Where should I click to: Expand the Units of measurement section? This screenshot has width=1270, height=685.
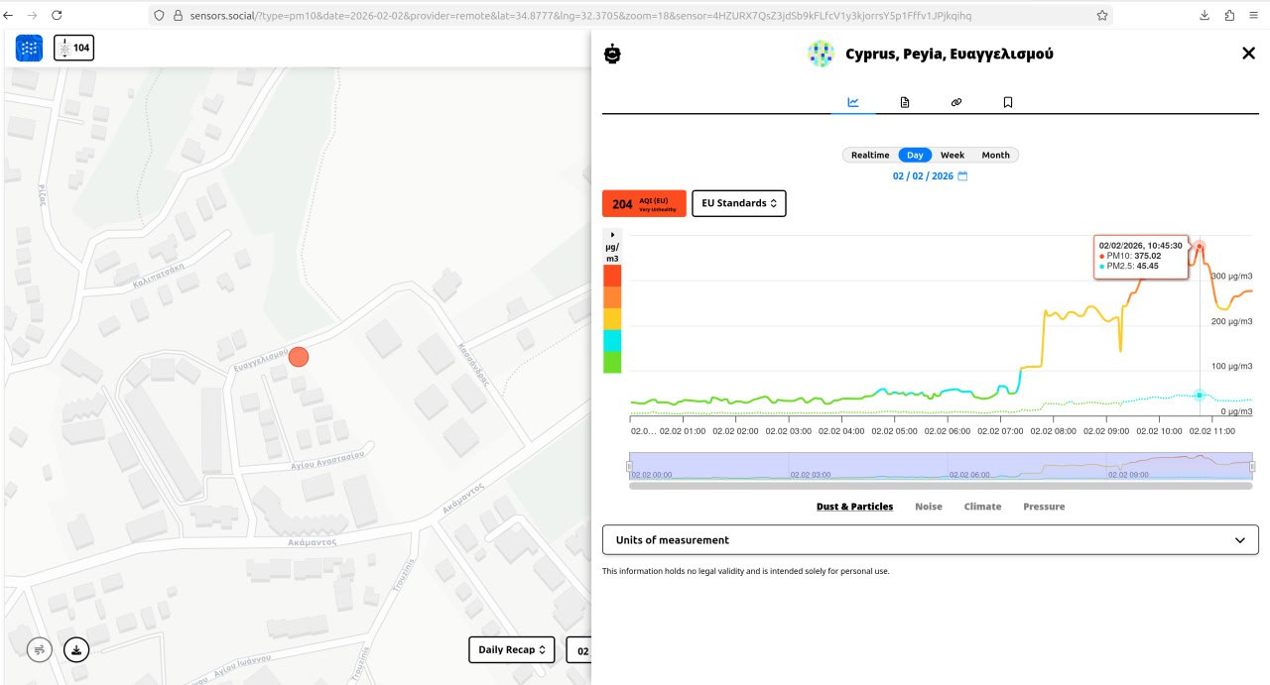[930, 540]
